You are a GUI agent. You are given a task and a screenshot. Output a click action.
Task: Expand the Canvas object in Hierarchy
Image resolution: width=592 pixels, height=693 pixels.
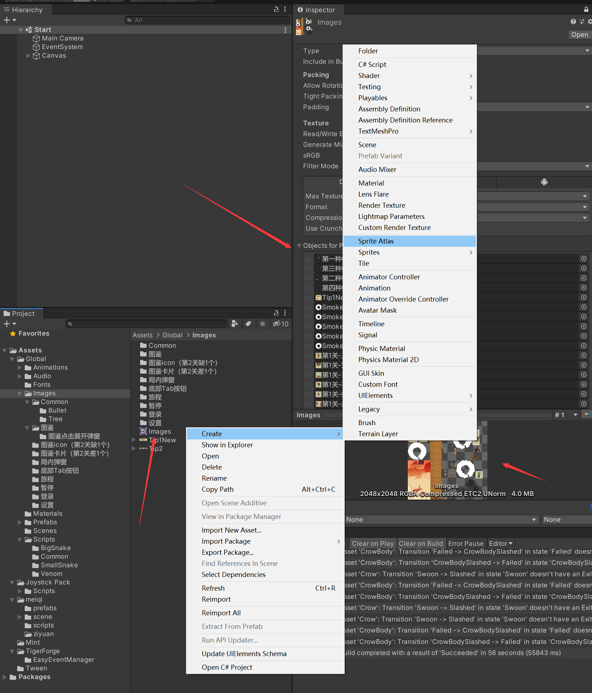tap(28, 56)
